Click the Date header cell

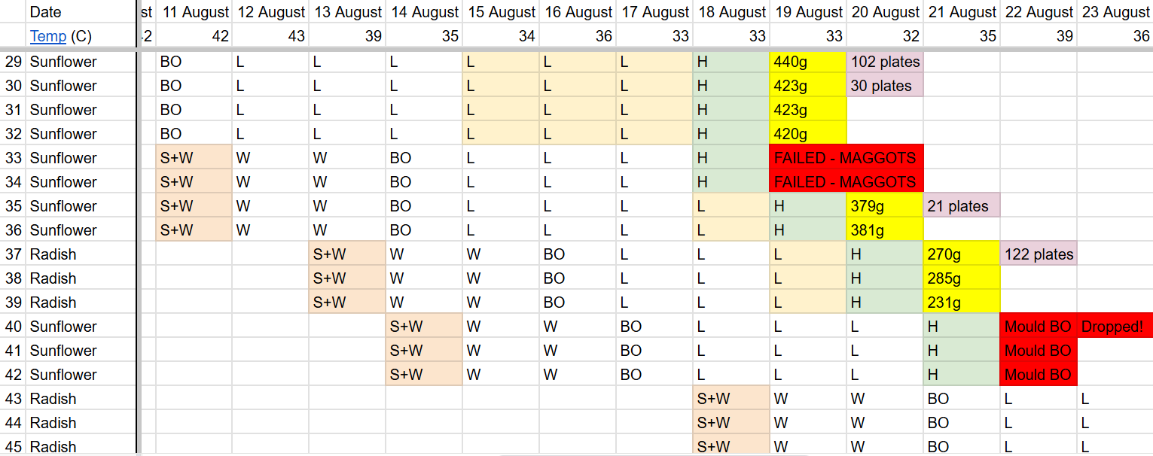coord(82,12)
